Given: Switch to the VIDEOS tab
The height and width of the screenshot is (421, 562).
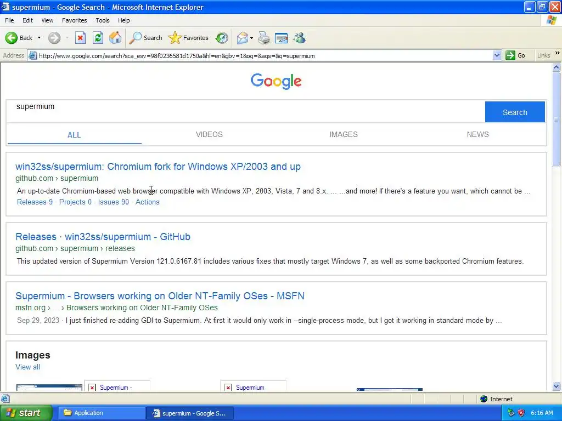Looking at the screenshot, I should pos(209,134).
